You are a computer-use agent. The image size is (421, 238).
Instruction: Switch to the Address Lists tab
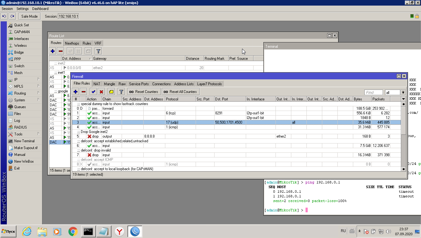click(x=184, y=84)
